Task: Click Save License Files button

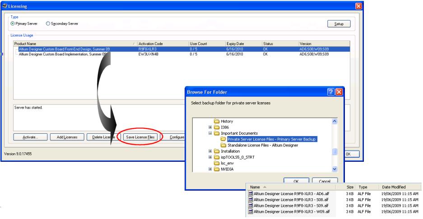Action: tap(140, 137)
